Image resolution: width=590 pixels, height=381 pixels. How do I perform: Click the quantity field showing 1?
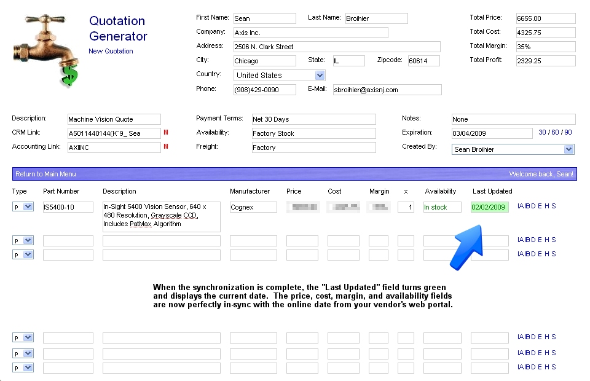click(x=406, y=207)
